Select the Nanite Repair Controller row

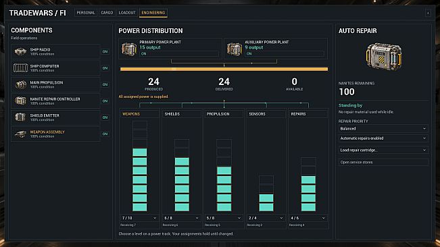[55, 101]
